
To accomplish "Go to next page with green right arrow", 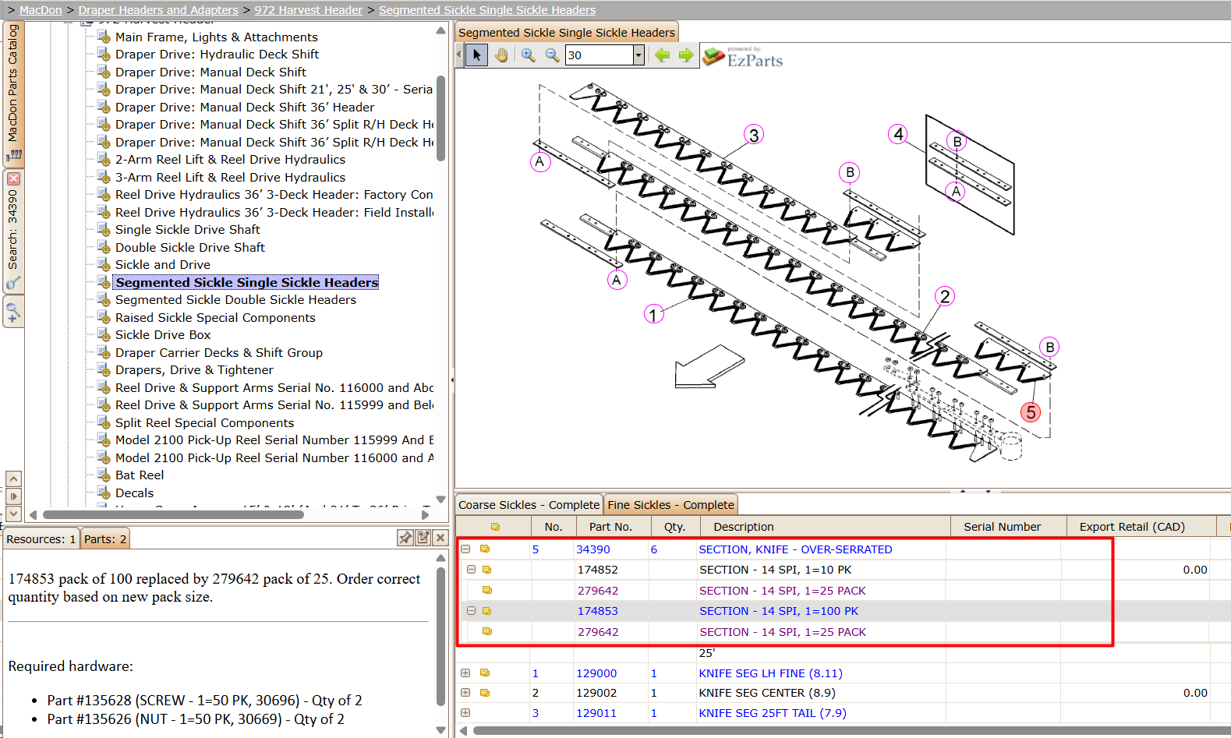I will (686, 55).
